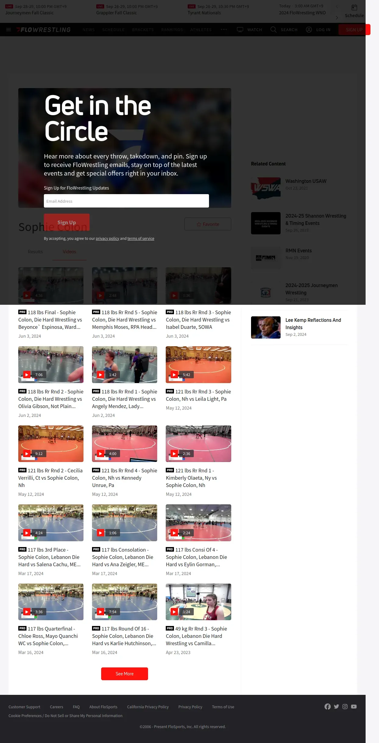The height and width of the screenshot is (743, 379).
Task: Open the Schedule calendar icon
Action: point(354,8)
